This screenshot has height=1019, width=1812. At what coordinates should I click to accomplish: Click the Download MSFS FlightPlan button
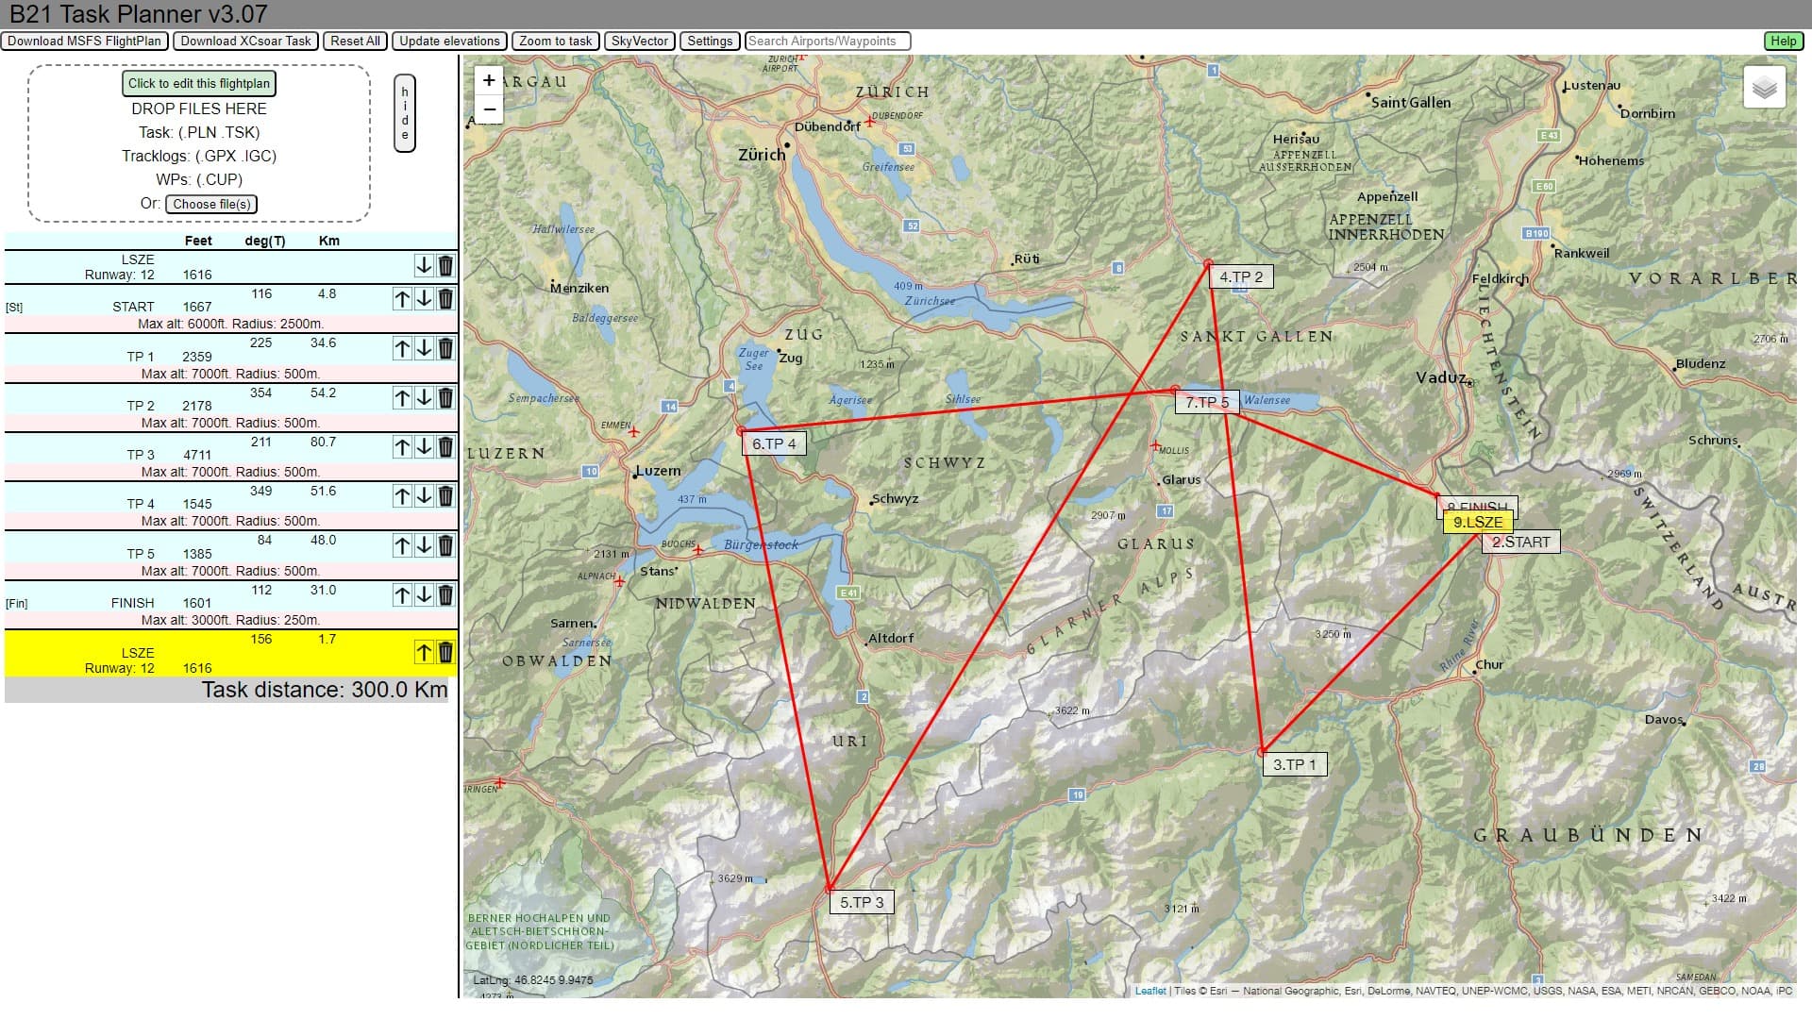pyautogui.click(x=85, y=41)
